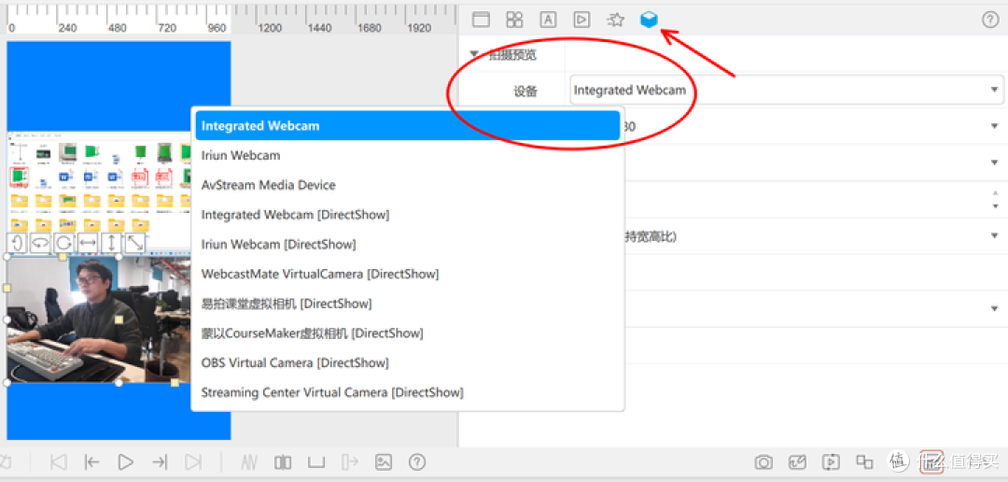This screenshot has height=482, width=1008.
Task: Select Integrated Webcam [DirectShow] option
Action: [x=408, y=215]
